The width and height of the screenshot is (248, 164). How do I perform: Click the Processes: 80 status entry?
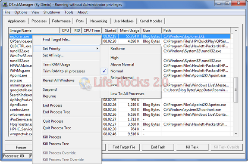(x=14, y=156)
